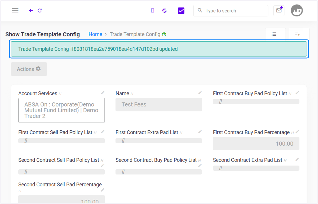Edit Second Contract Extra Pad List
The image size is (318, 204).
pos(297,159)
